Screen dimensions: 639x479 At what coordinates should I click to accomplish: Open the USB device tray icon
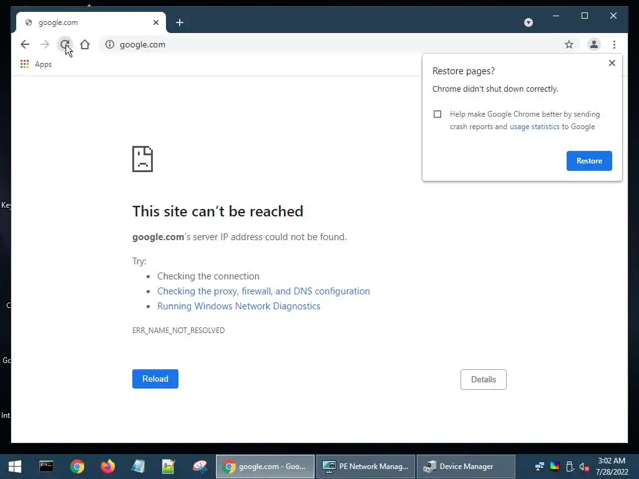point(570,467)
